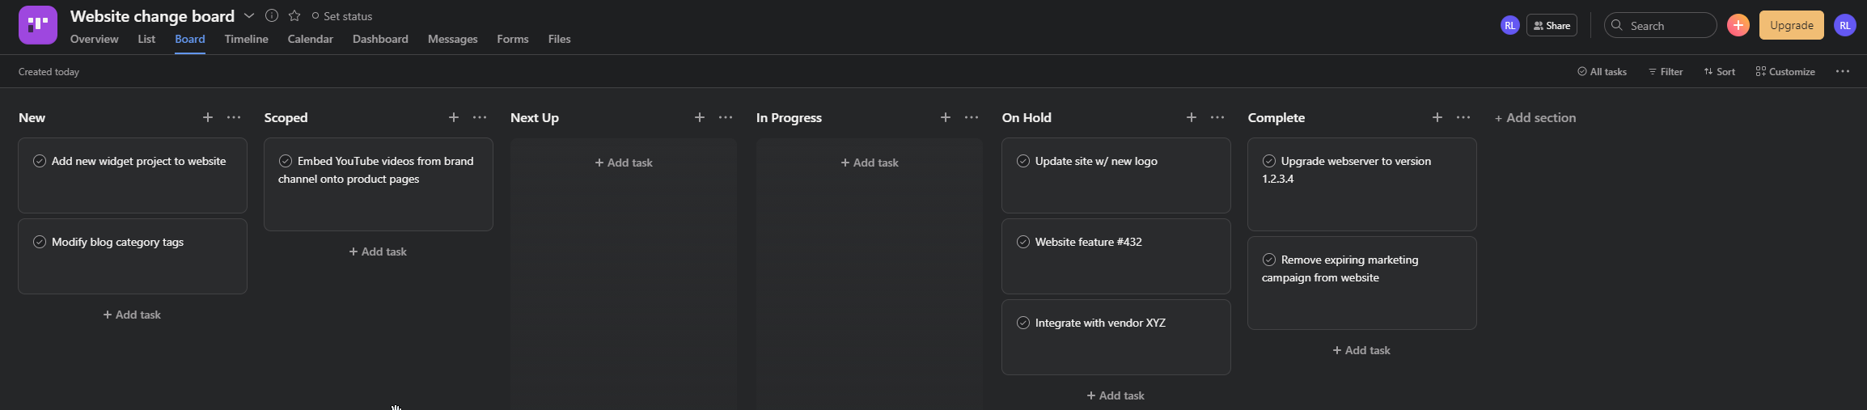The height and width of the screenshot is (410, 1867).
Task: Add a task using the New column plus icon
Action: [208, 117]
